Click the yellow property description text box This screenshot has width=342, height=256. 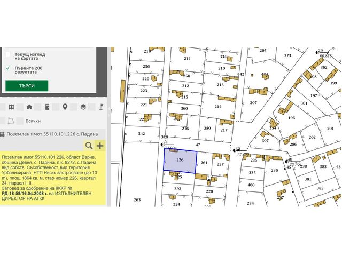(52, 179)
